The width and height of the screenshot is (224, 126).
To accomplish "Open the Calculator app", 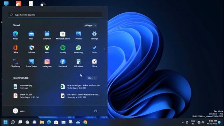I will 78,63.
